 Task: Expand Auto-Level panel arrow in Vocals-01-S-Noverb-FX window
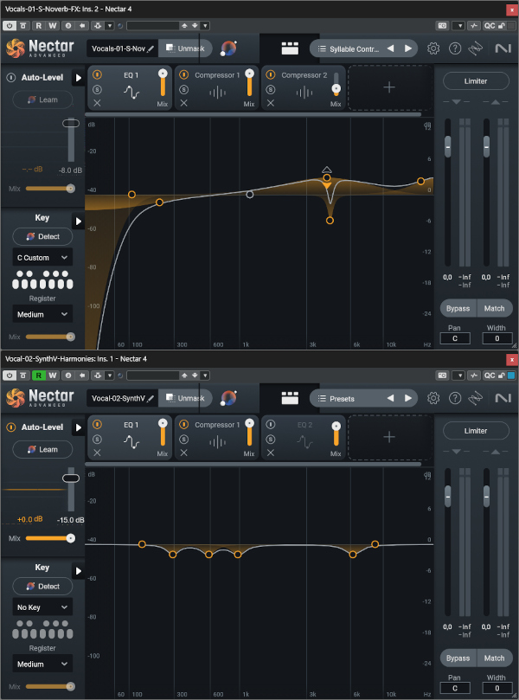tap(79, 78)
